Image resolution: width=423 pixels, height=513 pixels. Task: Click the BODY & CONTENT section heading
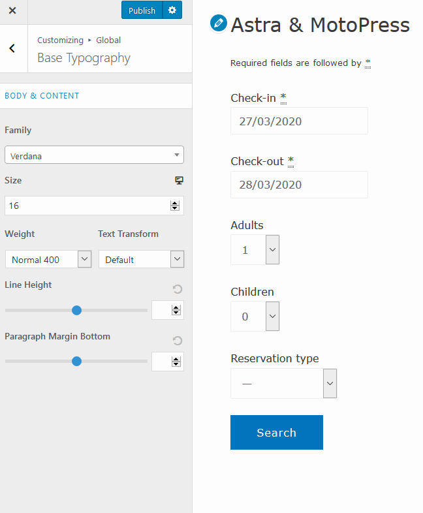pos(42,96)
